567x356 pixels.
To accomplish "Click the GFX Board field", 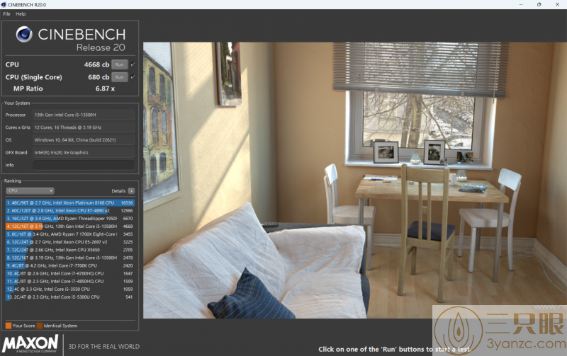I will click(84, 152).
